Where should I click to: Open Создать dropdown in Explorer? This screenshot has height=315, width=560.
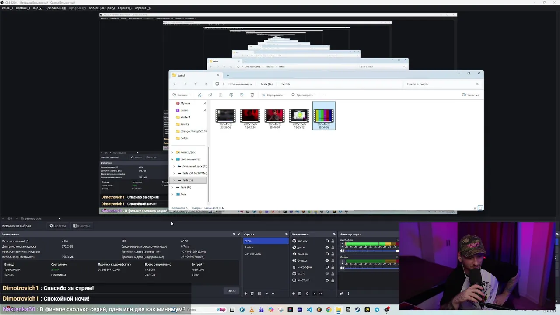pos(181,95)
